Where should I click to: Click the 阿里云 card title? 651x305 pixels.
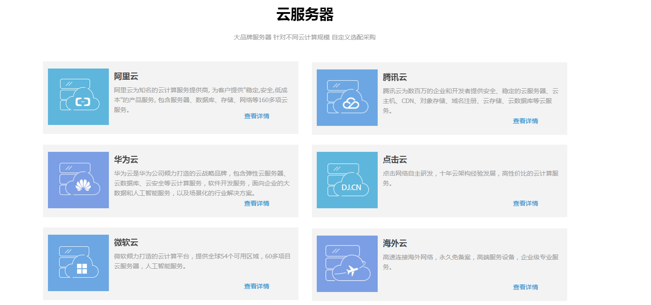(126, 77)
